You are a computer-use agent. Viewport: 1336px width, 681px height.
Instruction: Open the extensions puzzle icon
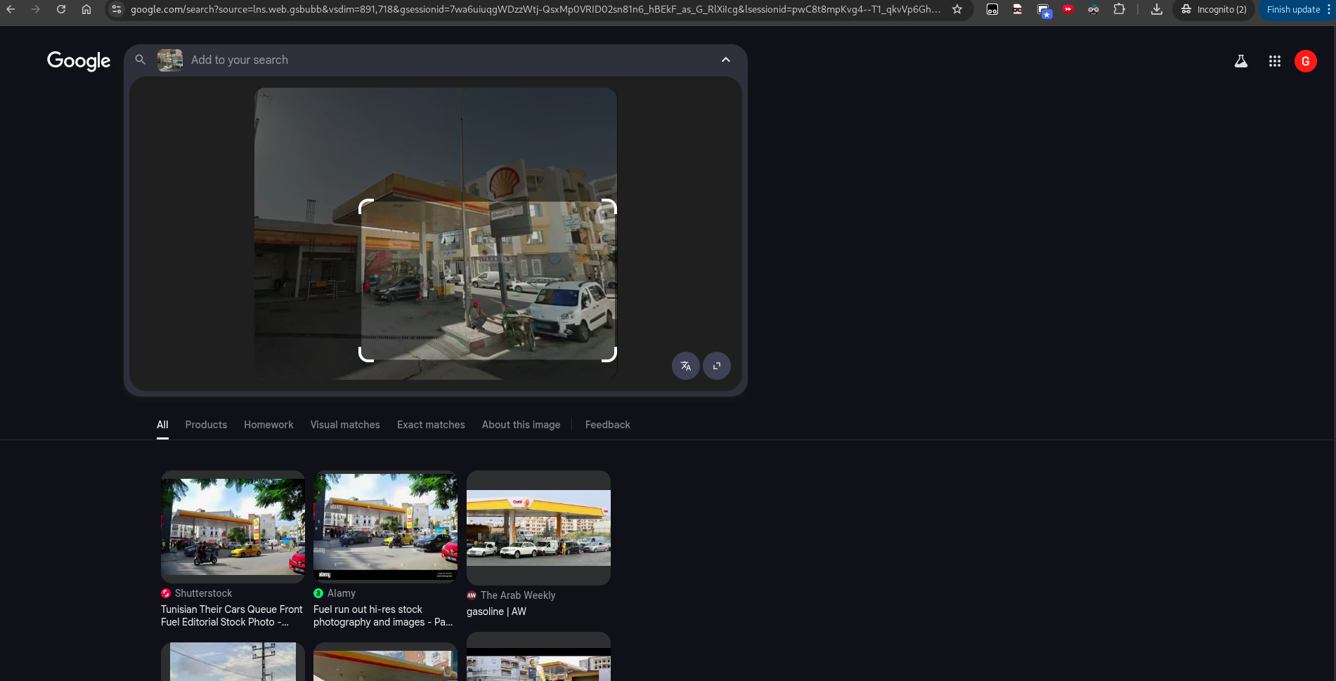pyautogui.click(x=1119, y=9)
